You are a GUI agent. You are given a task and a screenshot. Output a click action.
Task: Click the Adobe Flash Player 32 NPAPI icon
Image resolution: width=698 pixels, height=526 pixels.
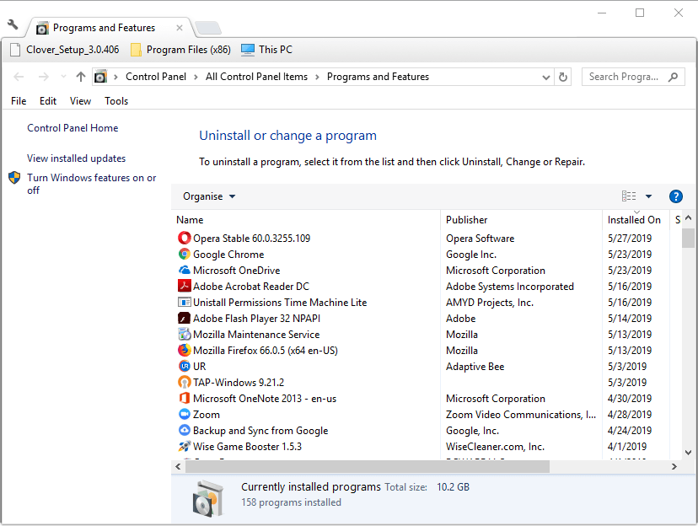pos(185,318)
